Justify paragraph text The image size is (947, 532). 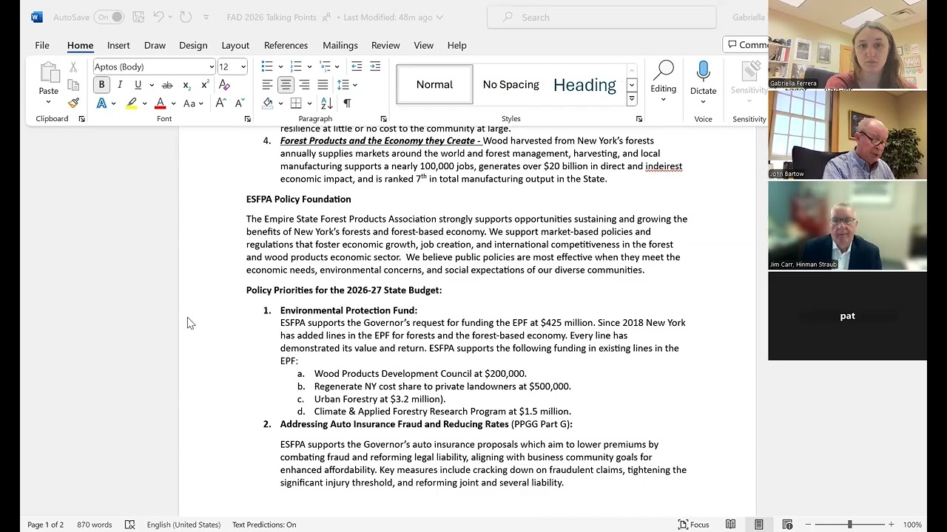[323, 85]
